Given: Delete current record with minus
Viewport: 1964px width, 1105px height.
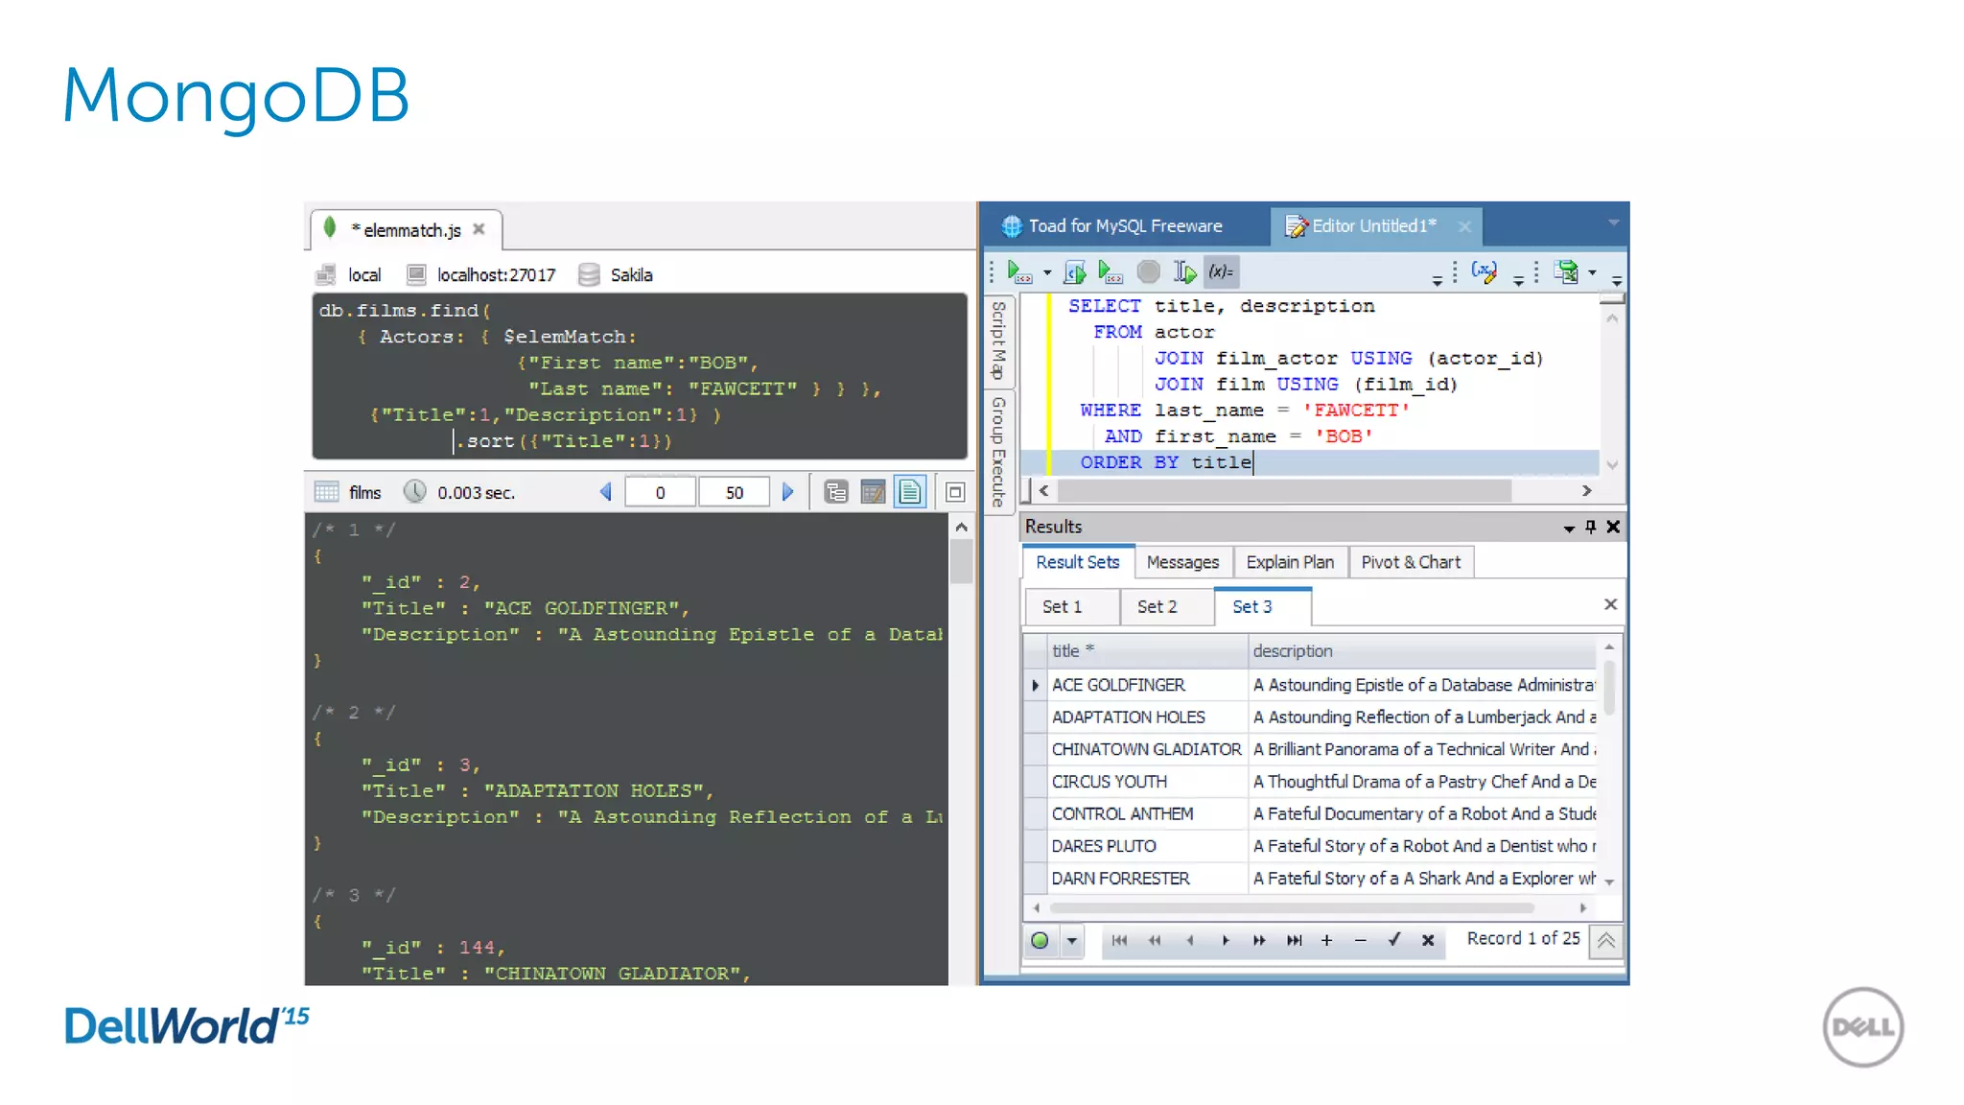Looking at the screenshot, I should [x=1360, y=941].
